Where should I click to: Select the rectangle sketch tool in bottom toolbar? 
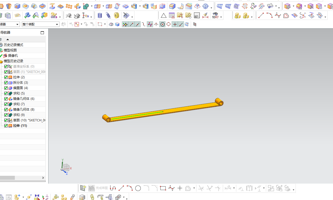pyautogui.click(x=163, y=188)
